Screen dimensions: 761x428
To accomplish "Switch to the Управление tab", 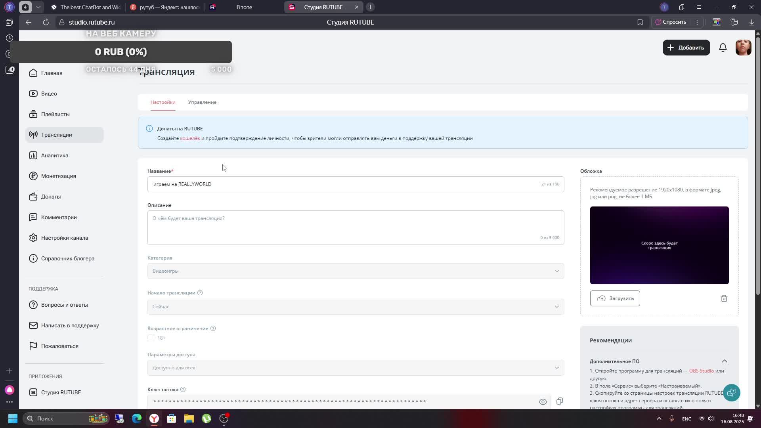I will [202, 102].
